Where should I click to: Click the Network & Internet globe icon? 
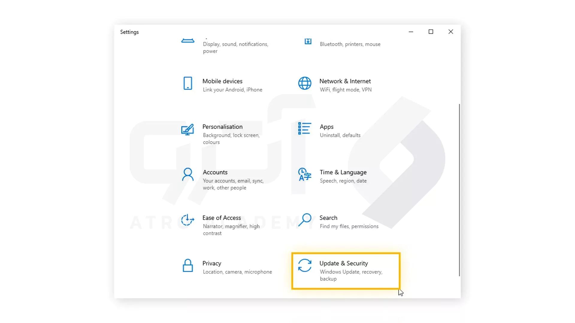tap(305, 83)
